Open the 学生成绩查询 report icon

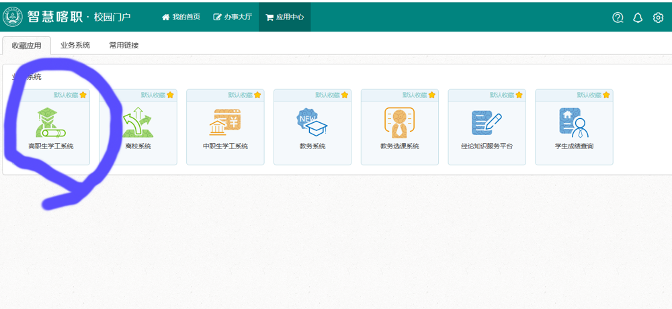573,122
